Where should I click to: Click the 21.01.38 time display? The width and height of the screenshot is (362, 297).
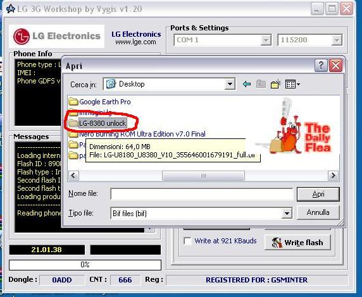click(47, 250)
